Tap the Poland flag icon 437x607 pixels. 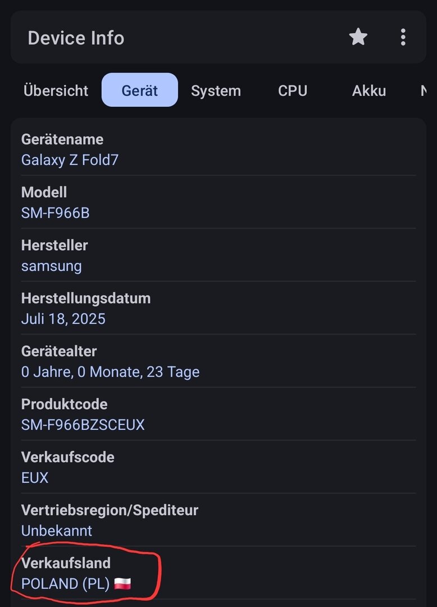122,583
